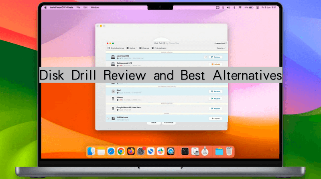Click the Google Nexus 6P User data text
This screenshot has height=179, width=321.
tap(128, 107)
